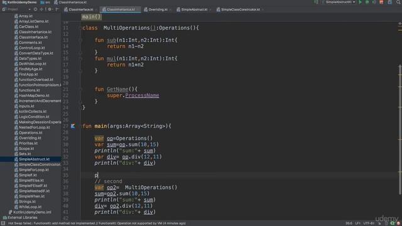Viewport: 402px width, 226px height.
Task: Click the main() breadcrumb label
Action: (x=92, y=17)
